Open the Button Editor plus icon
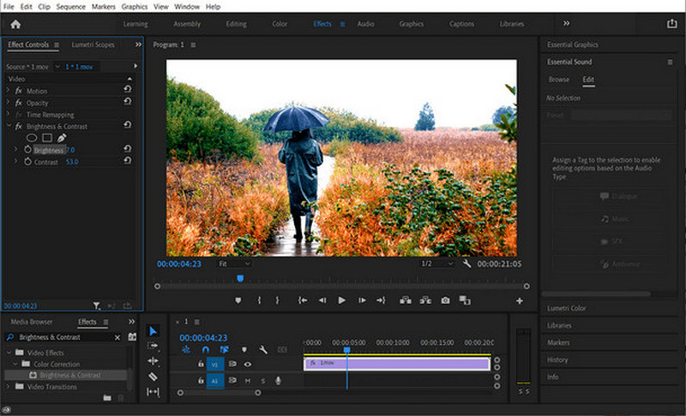This screenshot has width=686, height=416. pos(520,300)
